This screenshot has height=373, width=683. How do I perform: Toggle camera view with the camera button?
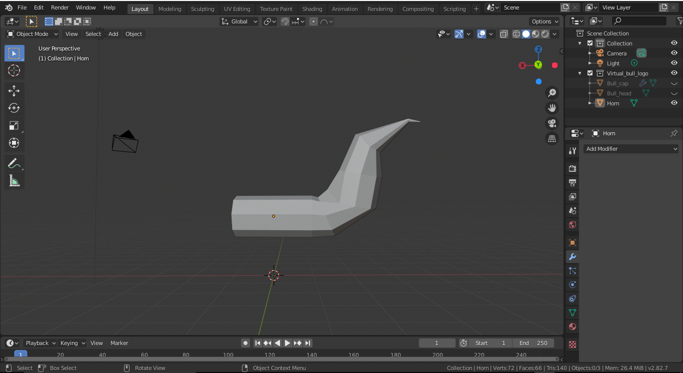pyautogui.click(x=552, y=123)
